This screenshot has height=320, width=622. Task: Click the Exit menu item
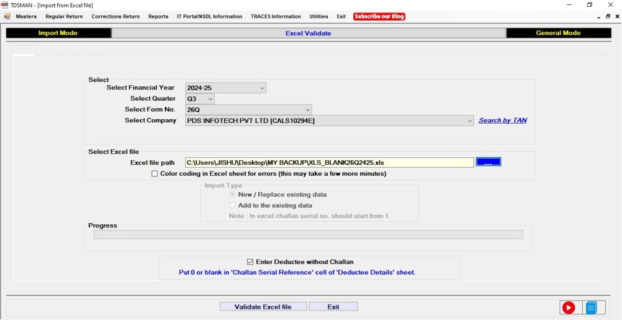point(341,17)
